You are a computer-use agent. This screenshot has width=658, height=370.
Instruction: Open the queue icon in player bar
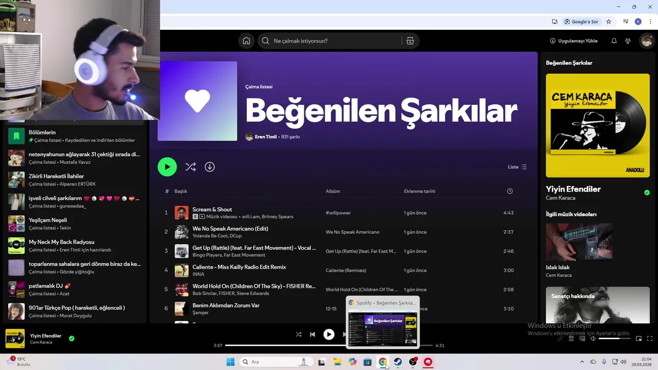(571, 339)
